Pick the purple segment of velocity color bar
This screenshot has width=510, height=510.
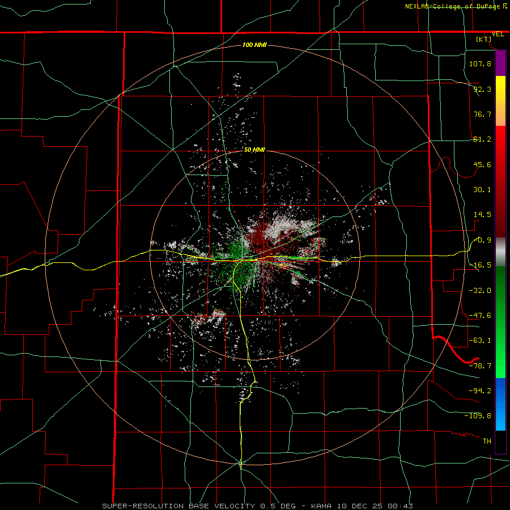[x=500, y=63]
